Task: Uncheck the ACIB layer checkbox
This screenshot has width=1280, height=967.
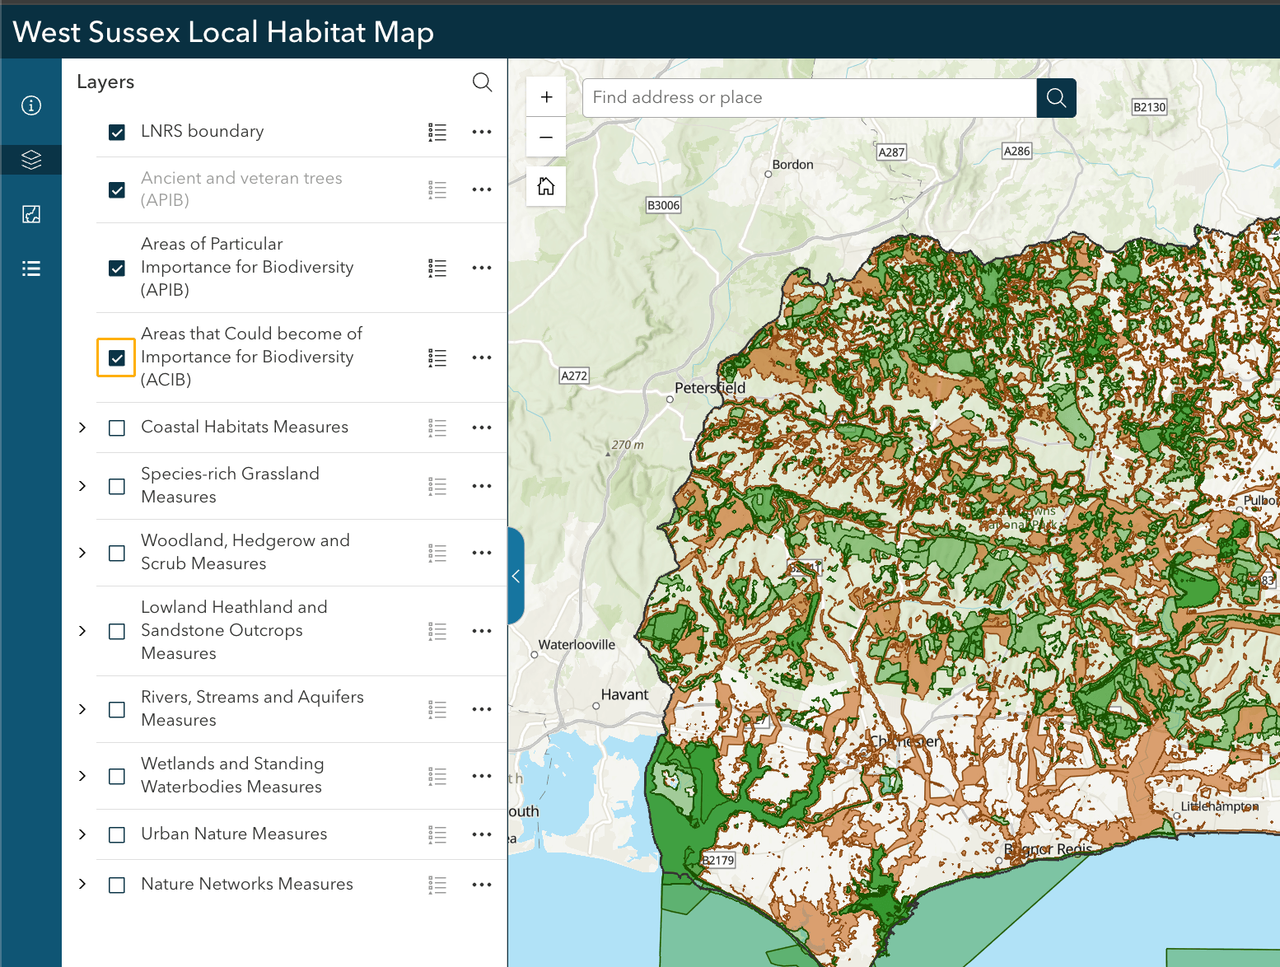Action: pos(117,357)
